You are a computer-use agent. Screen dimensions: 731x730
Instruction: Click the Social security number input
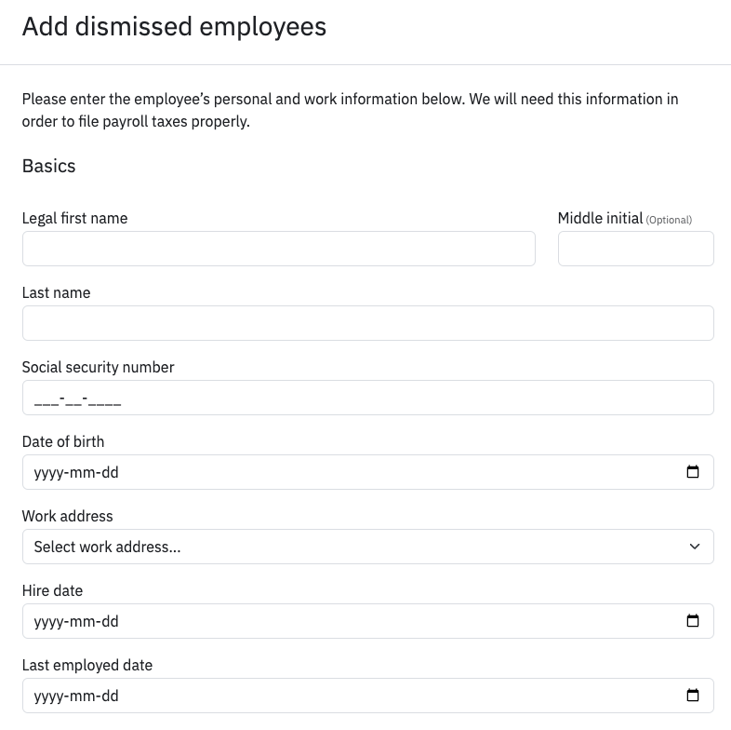[367, 398]
